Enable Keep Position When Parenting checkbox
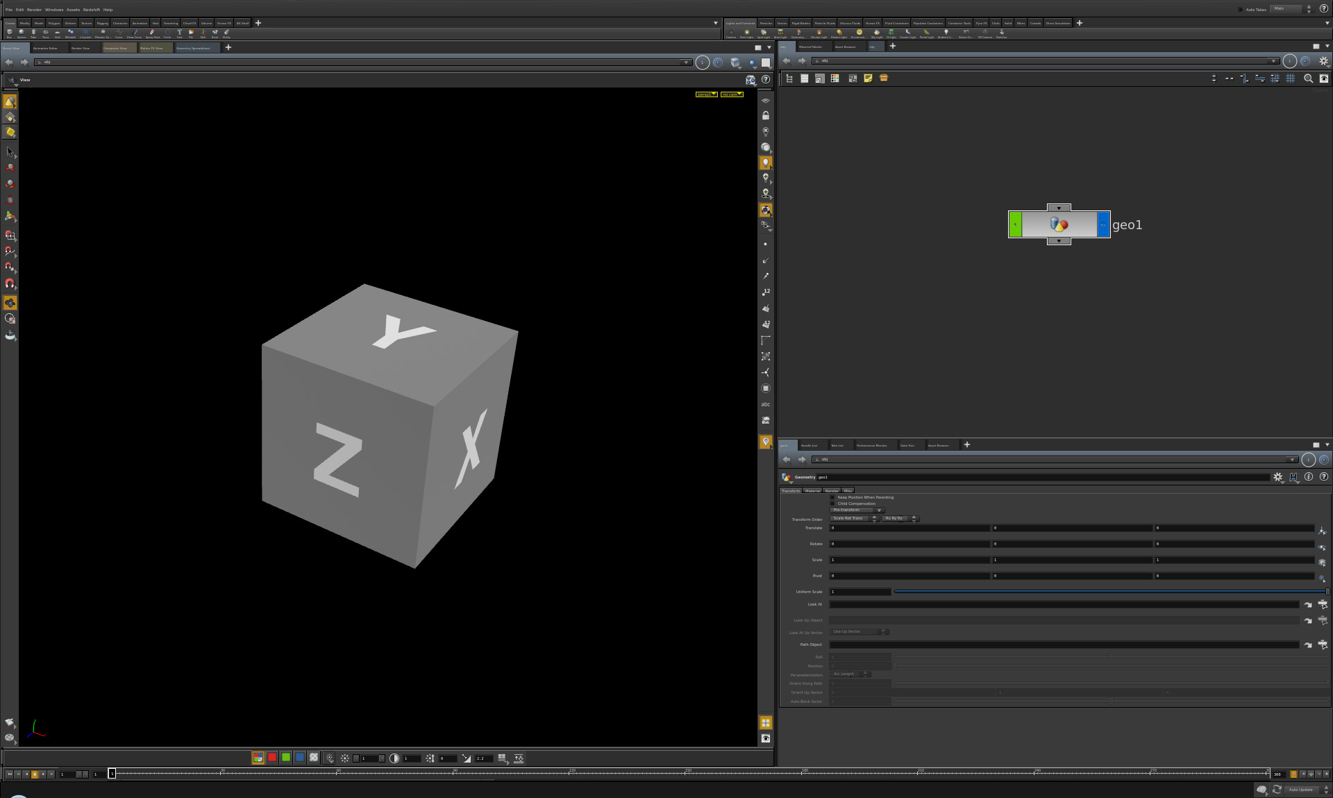The width and height of the screenshot is (1333, 798). pos(832,497)
